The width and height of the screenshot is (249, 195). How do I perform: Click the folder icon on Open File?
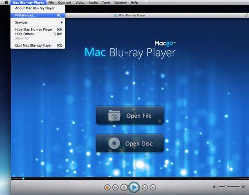click(x=114, y=116)
